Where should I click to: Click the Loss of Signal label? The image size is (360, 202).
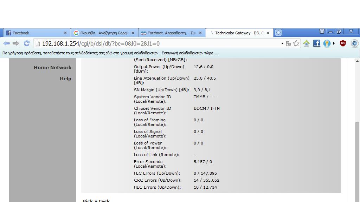coord(150,134)
